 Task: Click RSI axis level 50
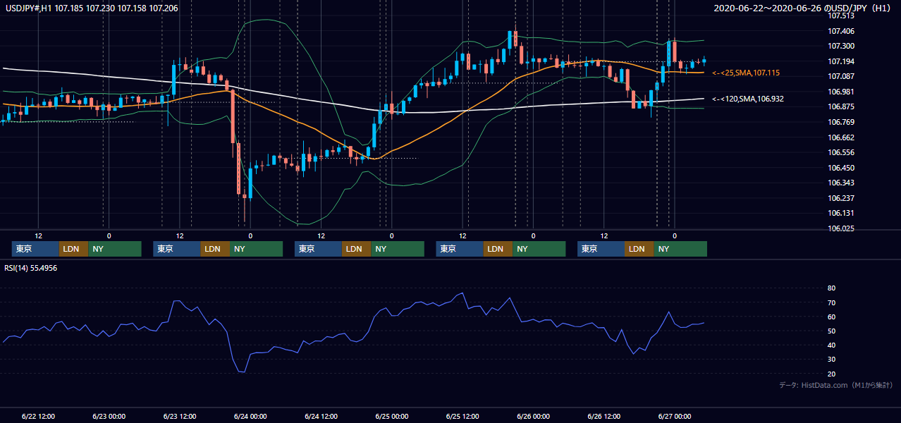tap(831, 331)
